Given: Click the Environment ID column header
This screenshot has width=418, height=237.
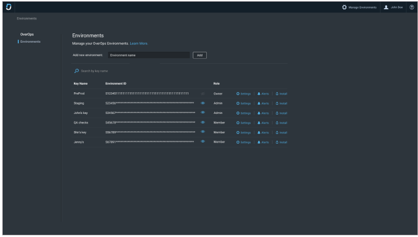Looking at the screenshot, I should pyautogui.click(x=116, y=84).
